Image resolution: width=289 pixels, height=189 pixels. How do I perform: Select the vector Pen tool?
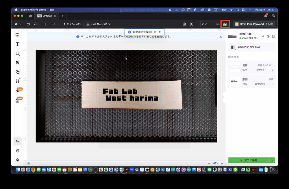18,63
